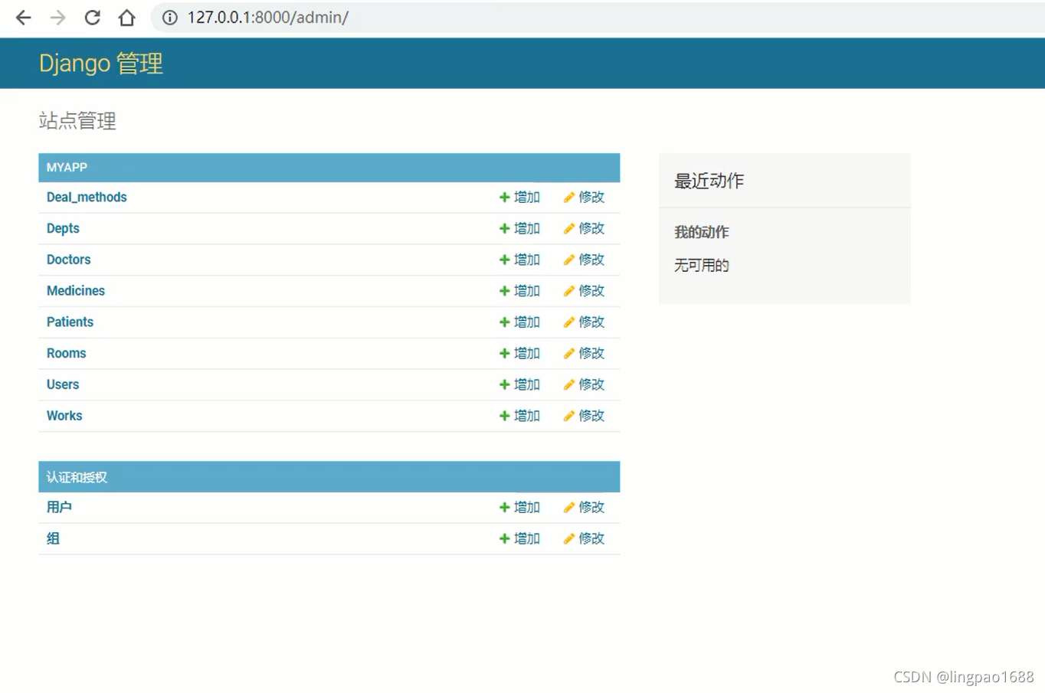View site info icon in address bar
1045x693 pixels.
170,18
